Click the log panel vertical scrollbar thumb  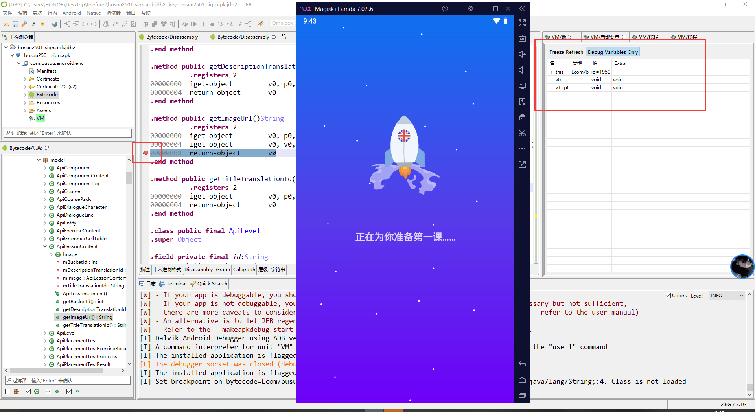749,387
